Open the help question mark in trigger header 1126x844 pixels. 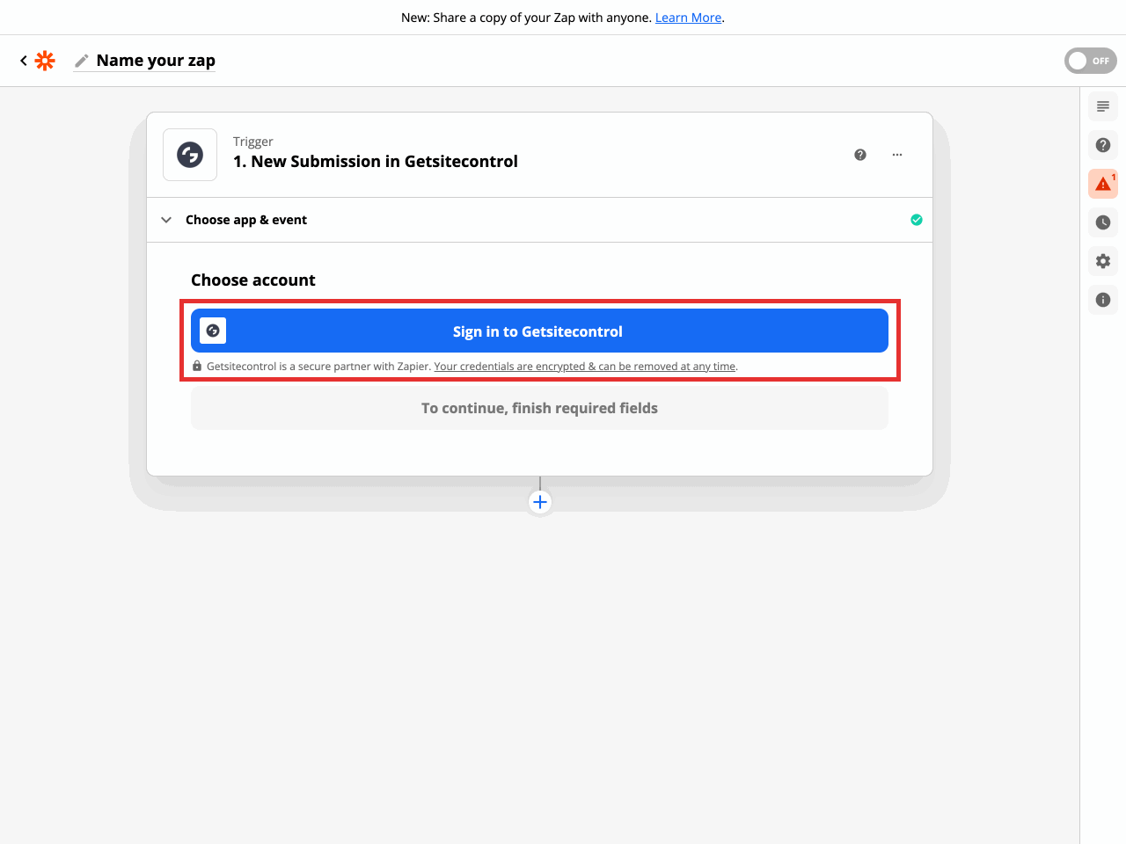click(x=860, y=155)
